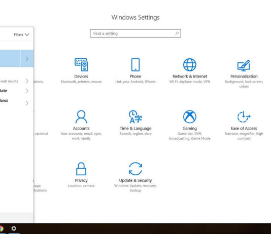Open the Update & Security icon
The height and width of the screenshot is (234, 271).
[x=135, y=169]
